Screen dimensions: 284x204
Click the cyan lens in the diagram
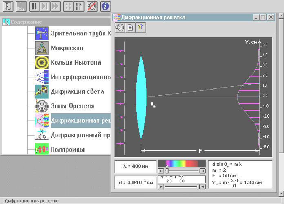[x=141, y=97]
